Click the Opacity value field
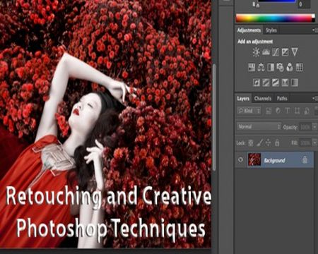This screenshot has height=254, width=318. pyautogui.click(x=305, y=127)
